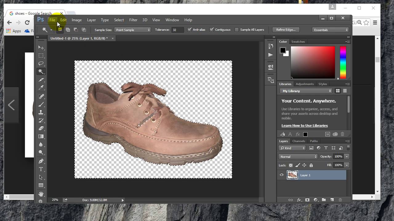Disable the Anti-alias checkbox
This screenshot has width=394, height=221.
coord(190,30)
